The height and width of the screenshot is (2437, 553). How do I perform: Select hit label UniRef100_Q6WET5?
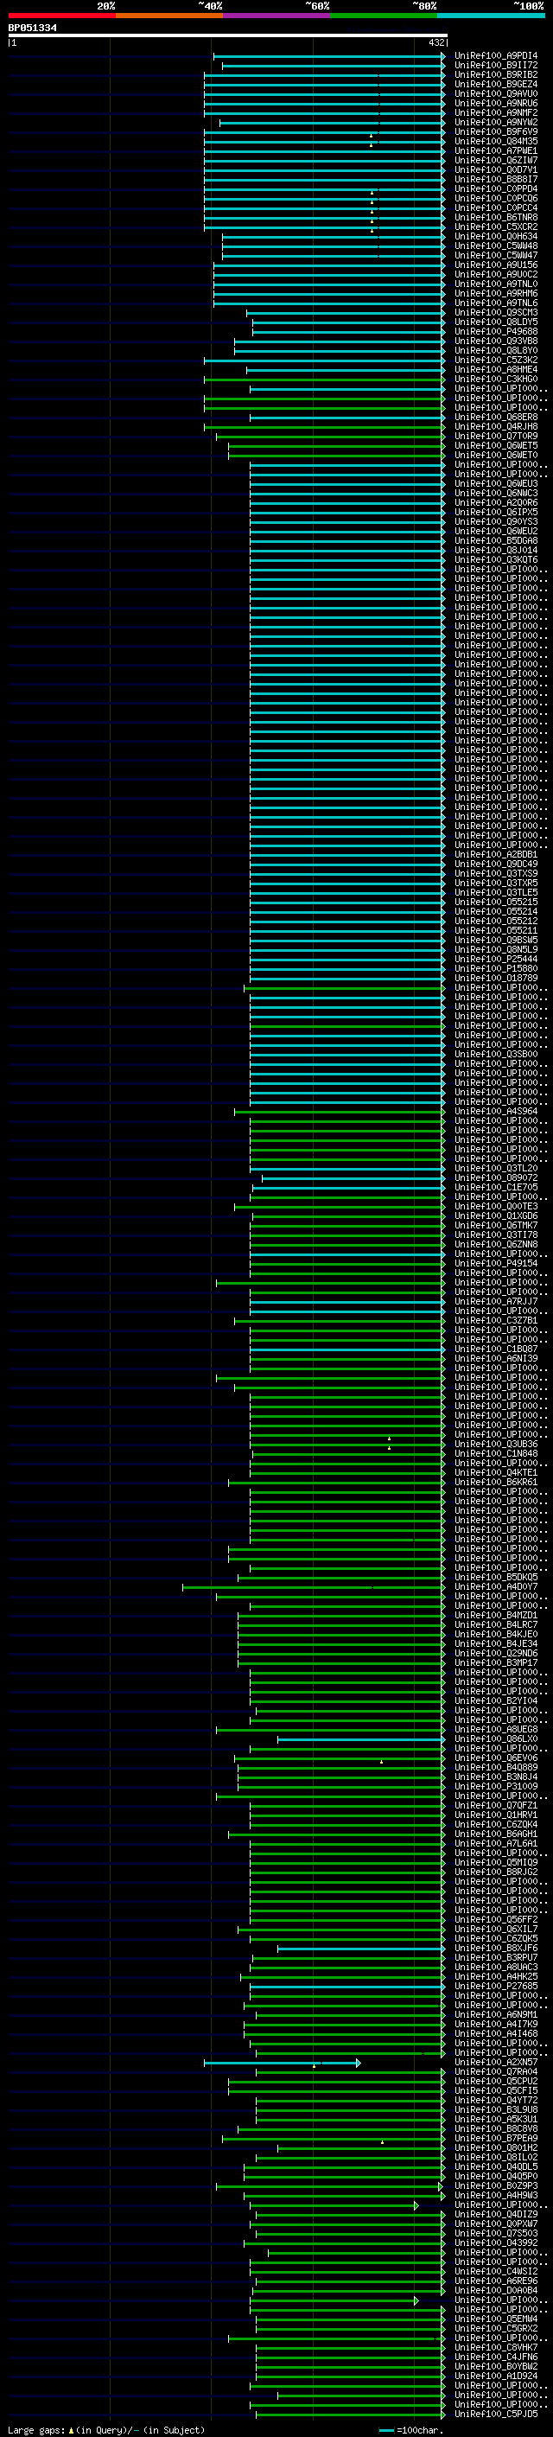496,445
